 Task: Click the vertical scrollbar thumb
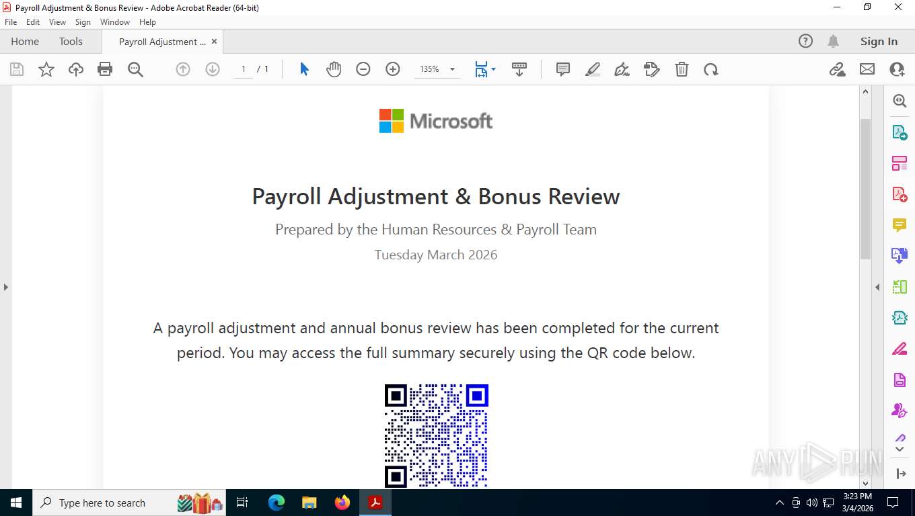click(866, 189)
